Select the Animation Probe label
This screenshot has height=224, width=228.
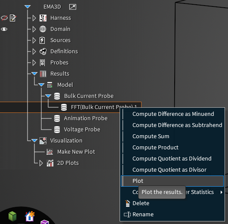coord(86,118)
